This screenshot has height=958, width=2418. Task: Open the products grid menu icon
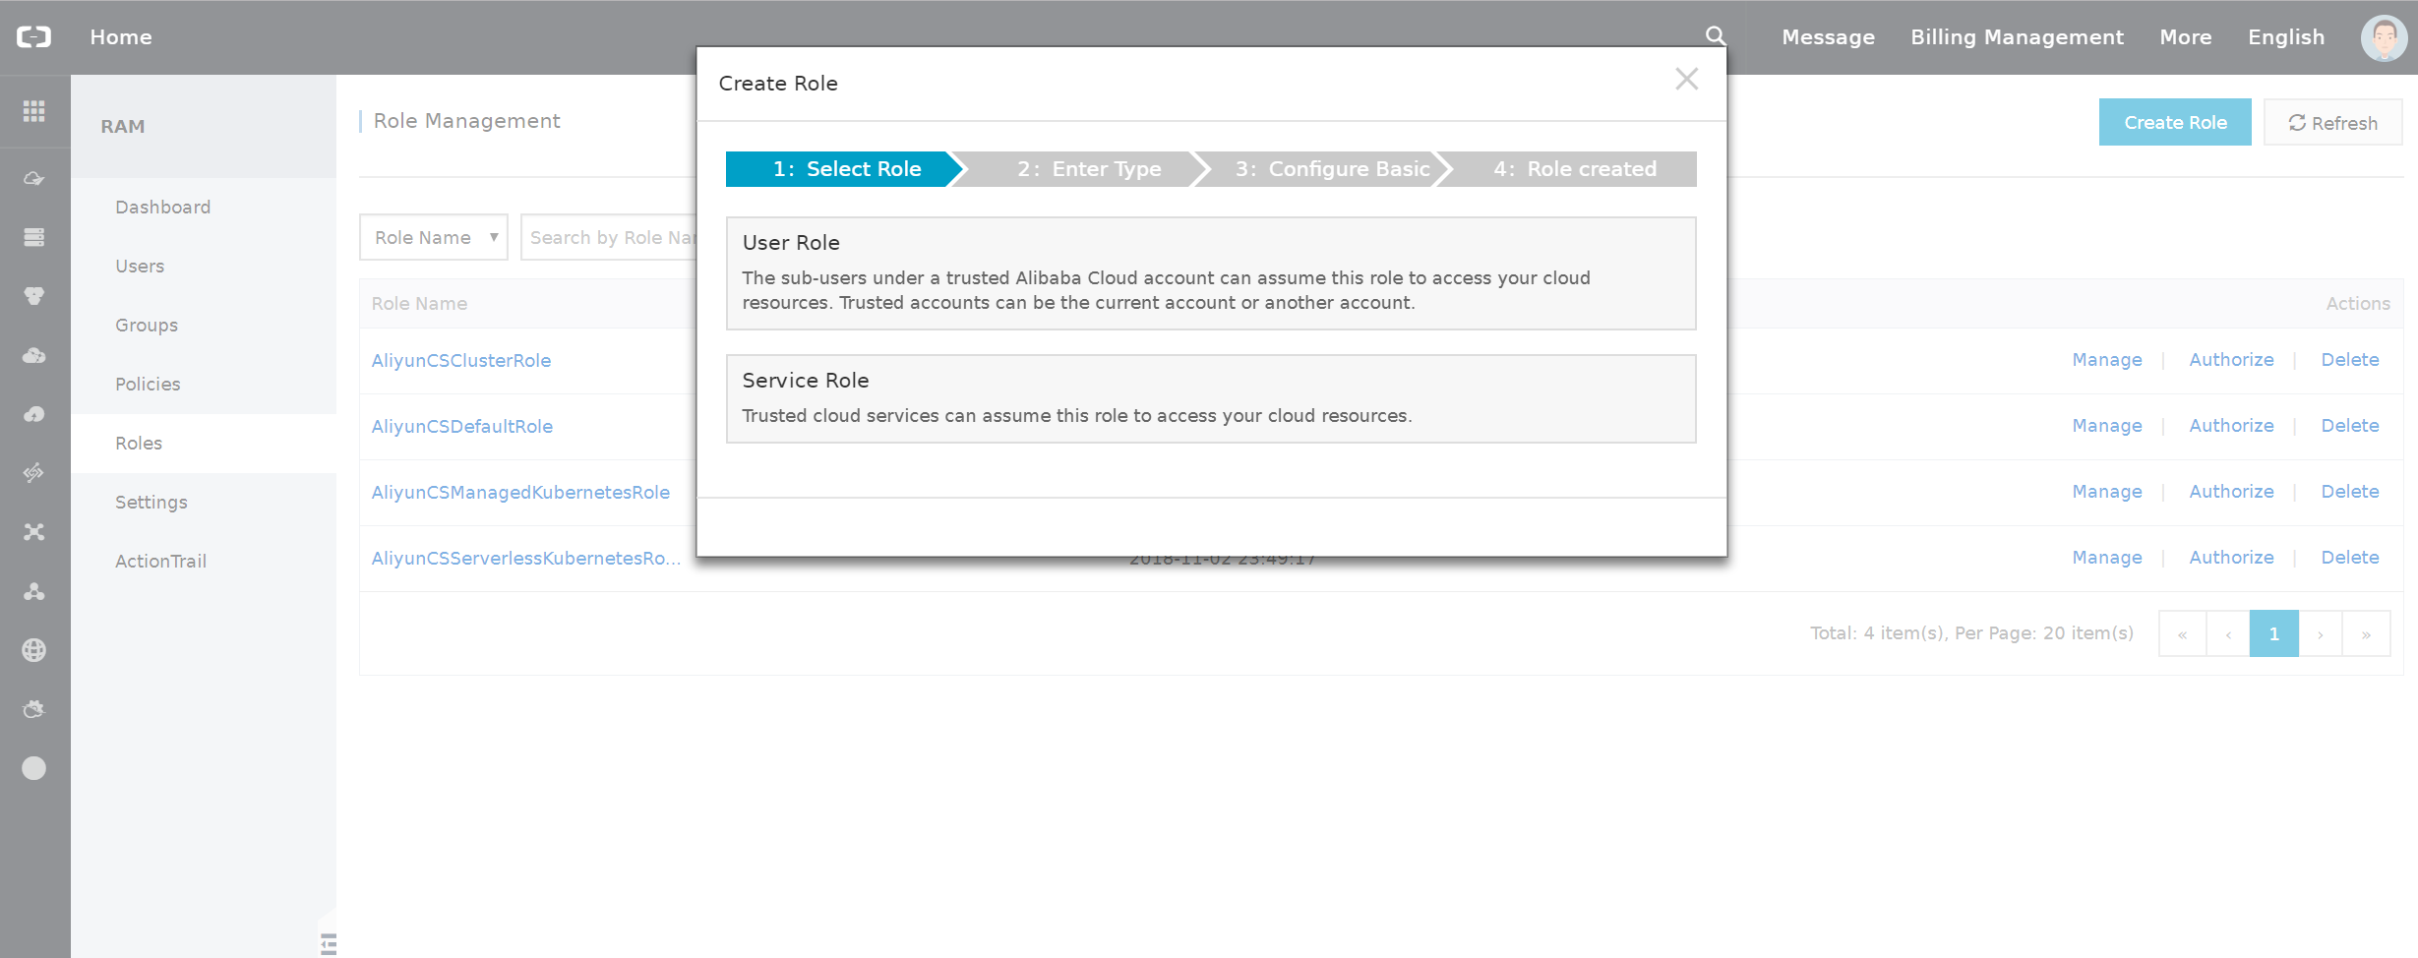34,111
